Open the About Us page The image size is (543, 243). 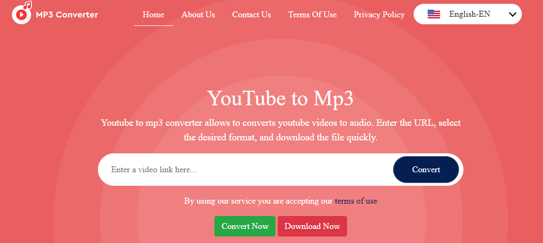click(x=198, y=15)
